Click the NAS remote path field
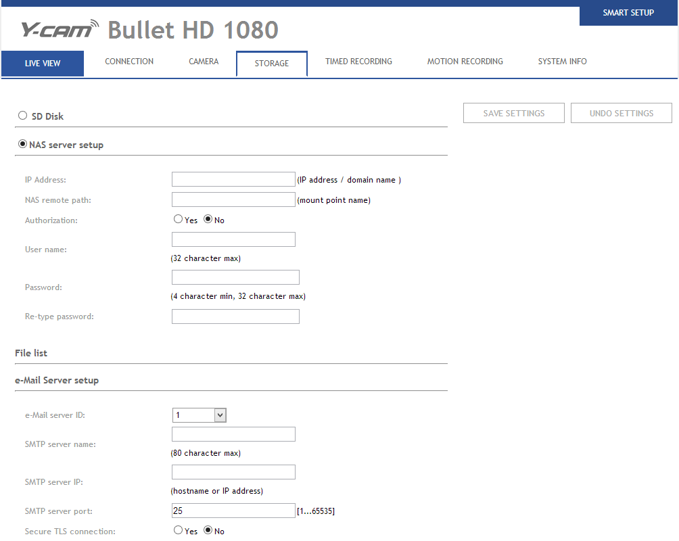679x541 pixels. coord(233,199)
